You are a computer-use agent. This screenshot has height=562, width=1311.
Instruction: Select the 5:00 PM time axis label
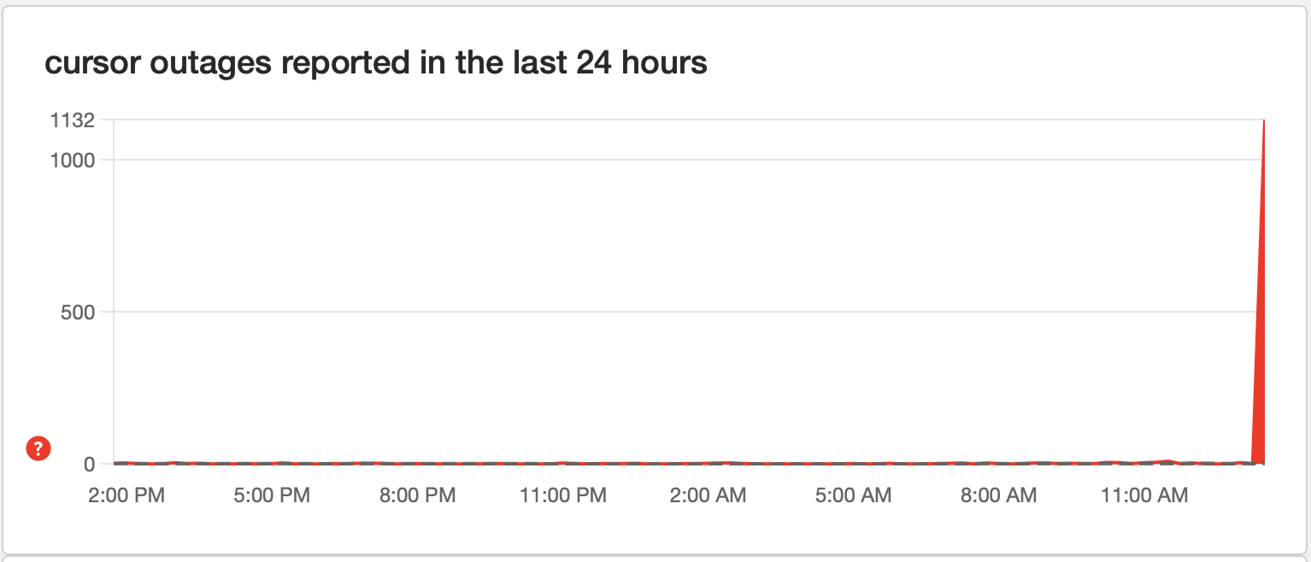[x=272, y=495]
